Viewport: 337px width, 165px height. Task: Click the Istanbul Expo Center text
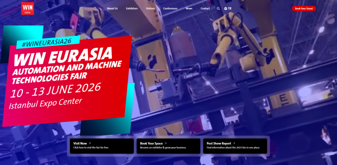pos(45,103)
